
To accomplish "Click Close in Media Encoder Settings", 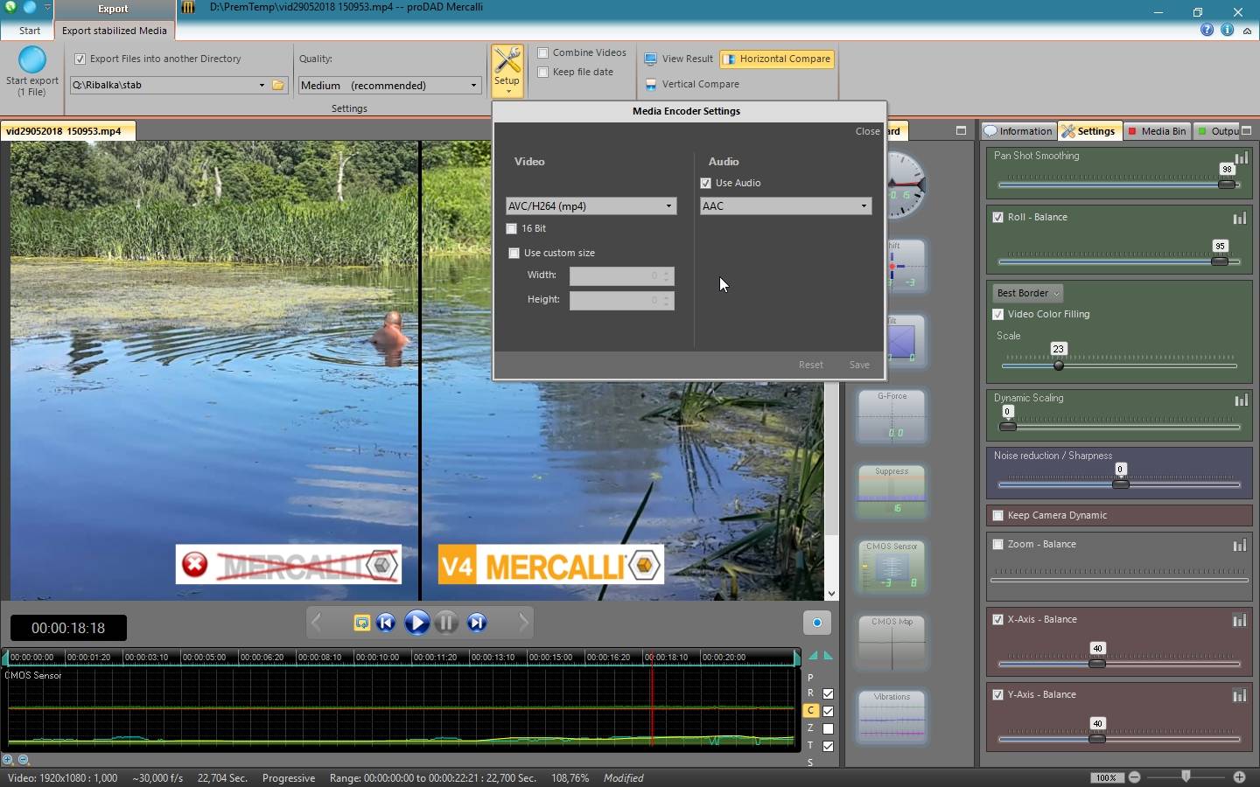I will pos(867,131).
